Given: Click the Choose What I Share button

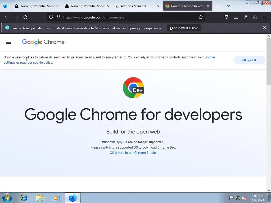Looking at the screenshot, I should click(184, 28).
